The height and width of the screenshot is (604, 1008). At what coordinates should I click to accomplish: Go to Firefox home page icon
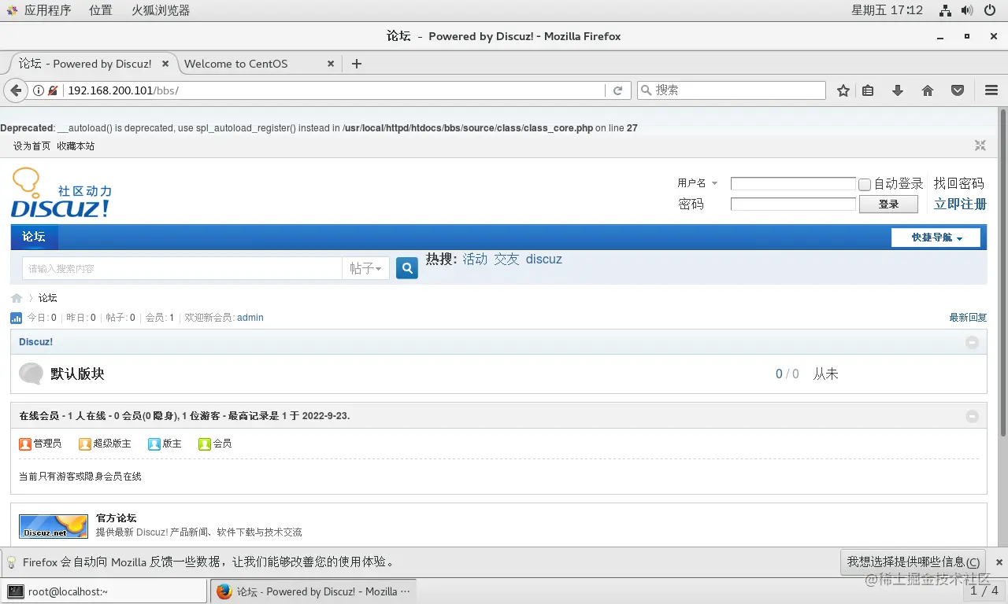[x=928, y=90]
